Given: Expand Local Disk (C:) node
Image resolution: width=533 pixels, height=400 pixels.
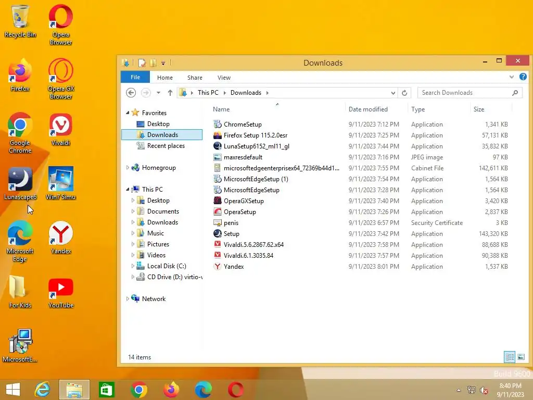Looking at the screenshot, I should coord(133,266).
